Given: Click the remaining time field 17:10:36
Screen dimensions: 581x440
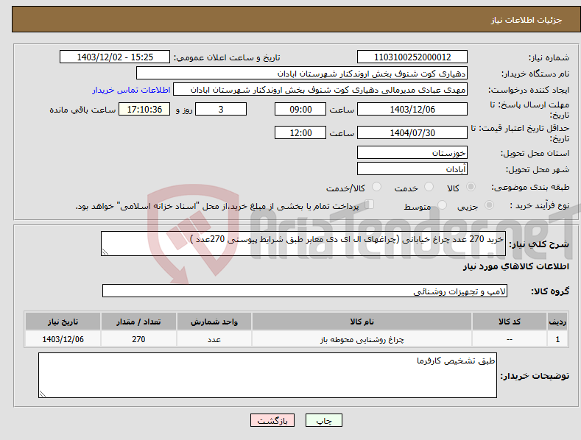Looking at the screenshot, I should [144, 109].
